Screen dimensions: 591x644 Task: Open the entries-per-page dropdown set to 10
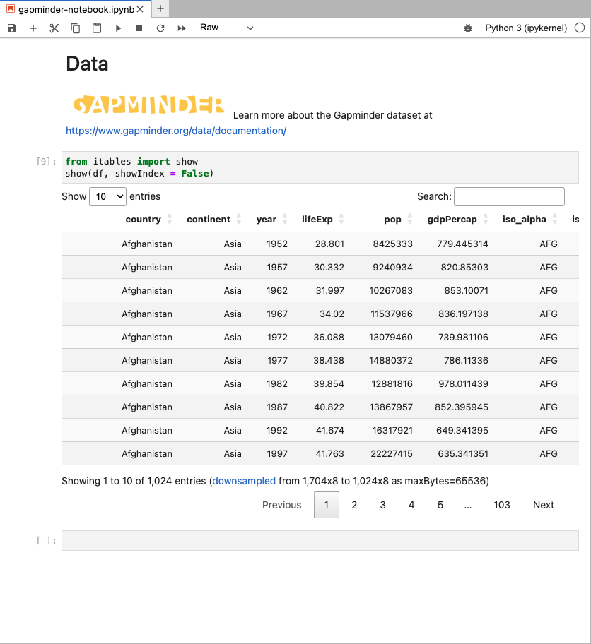click(107, 196)
